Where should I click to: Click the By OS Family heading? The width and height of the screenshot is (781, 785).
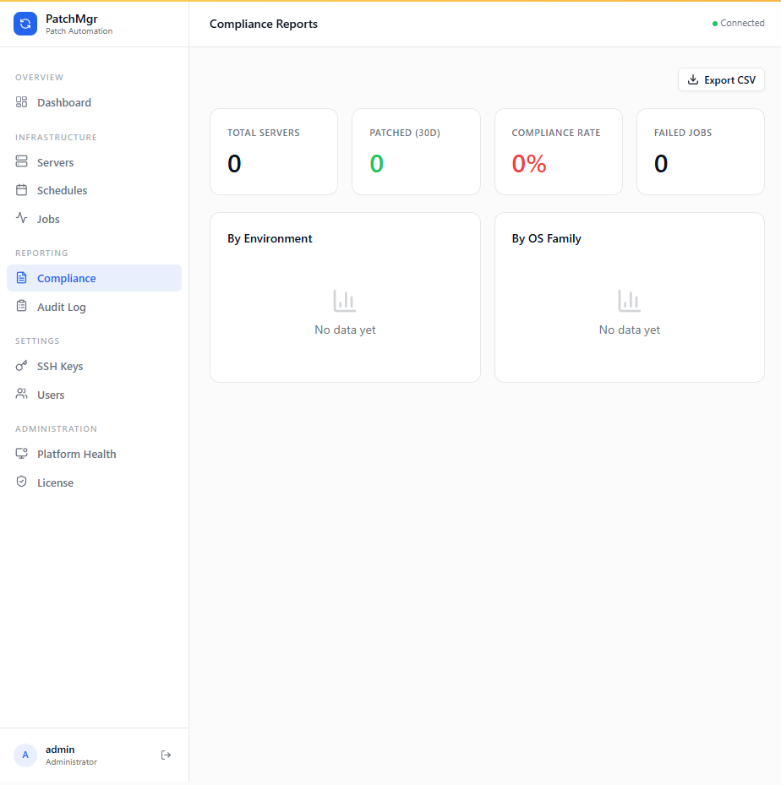point(546,238)
